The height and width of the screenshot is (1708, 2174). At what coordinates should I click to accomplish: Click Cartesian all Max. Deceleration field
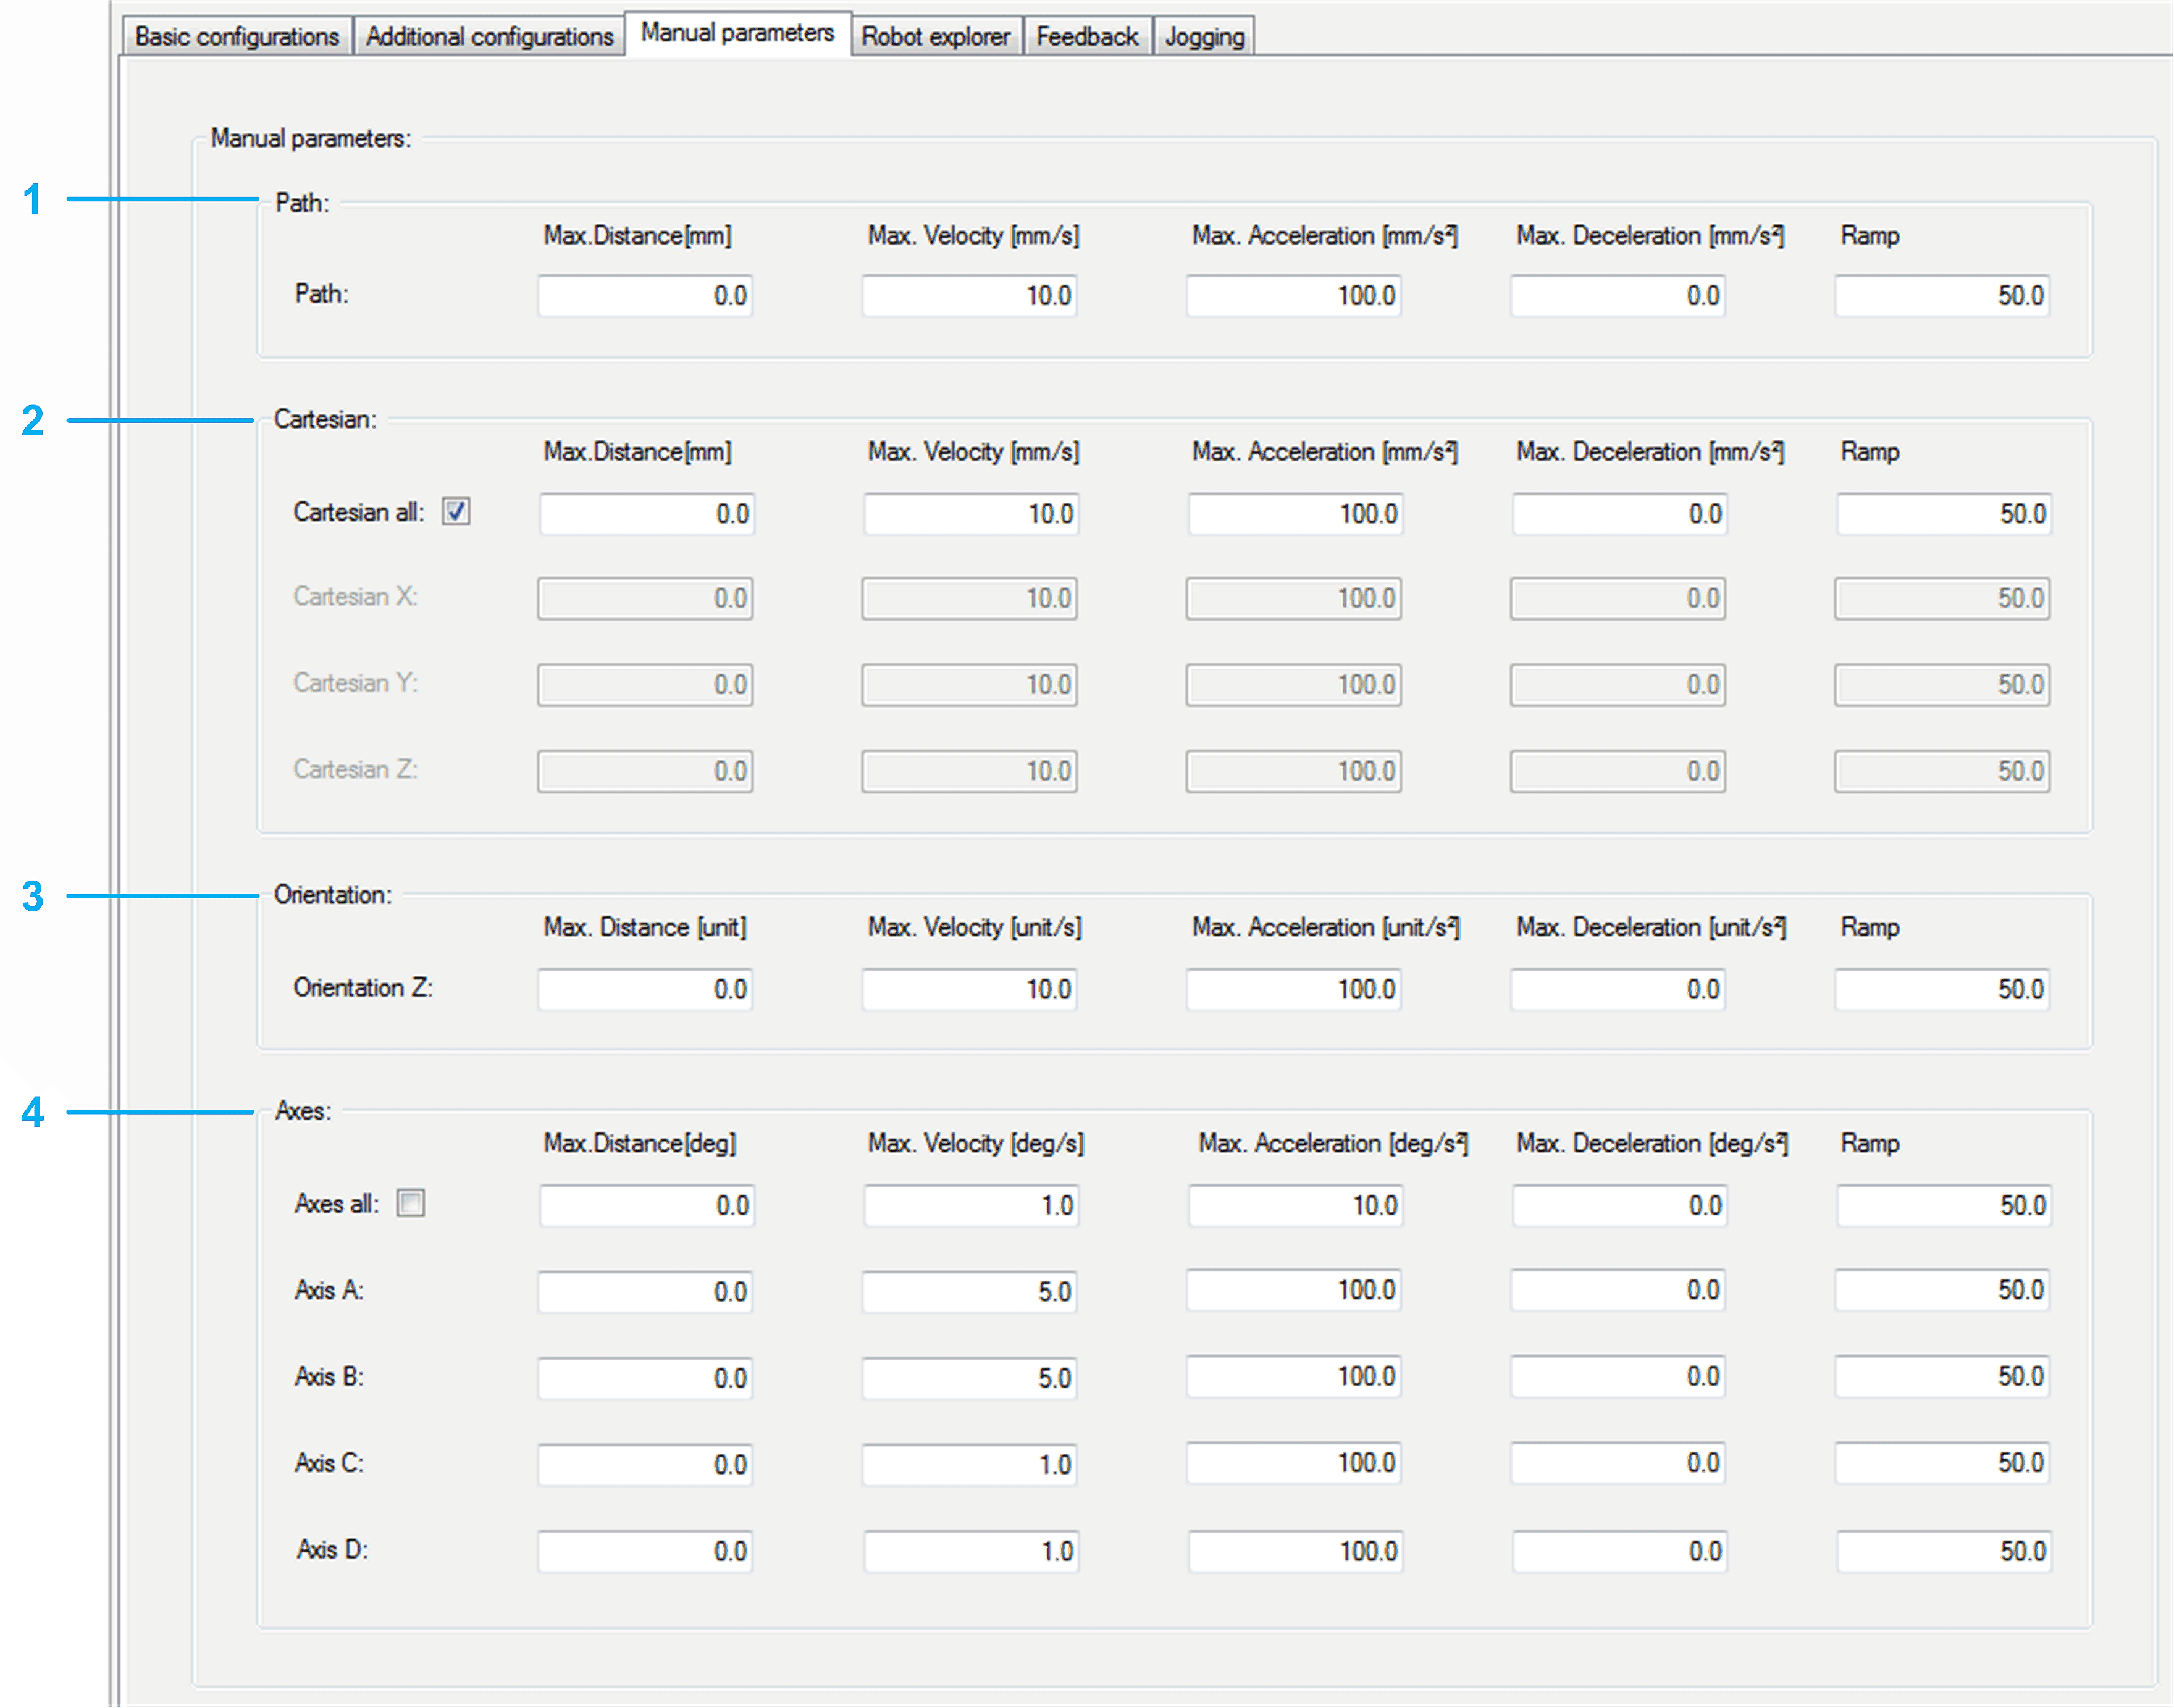coord(1619,513)
